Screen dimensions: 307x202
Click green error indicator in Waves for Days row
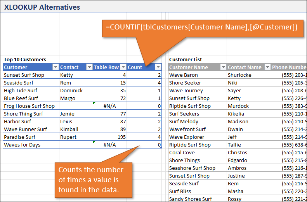pyautogui.click(x=94, y=142)
